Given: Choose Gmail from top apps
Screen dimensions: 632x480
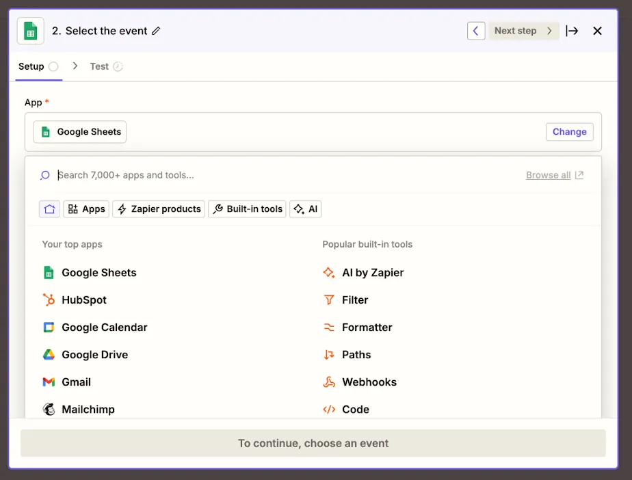Looking at the screenshot, I should [76, 382].
